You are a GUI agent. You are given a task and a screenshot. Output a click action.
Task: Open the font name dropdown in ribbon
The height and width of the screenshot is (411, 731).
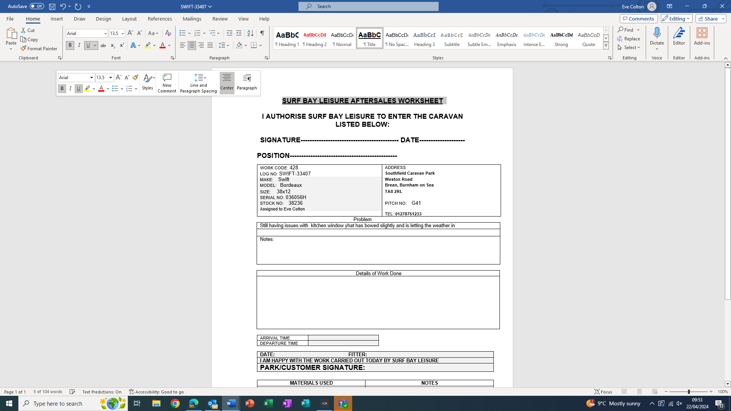coord(105,33)
